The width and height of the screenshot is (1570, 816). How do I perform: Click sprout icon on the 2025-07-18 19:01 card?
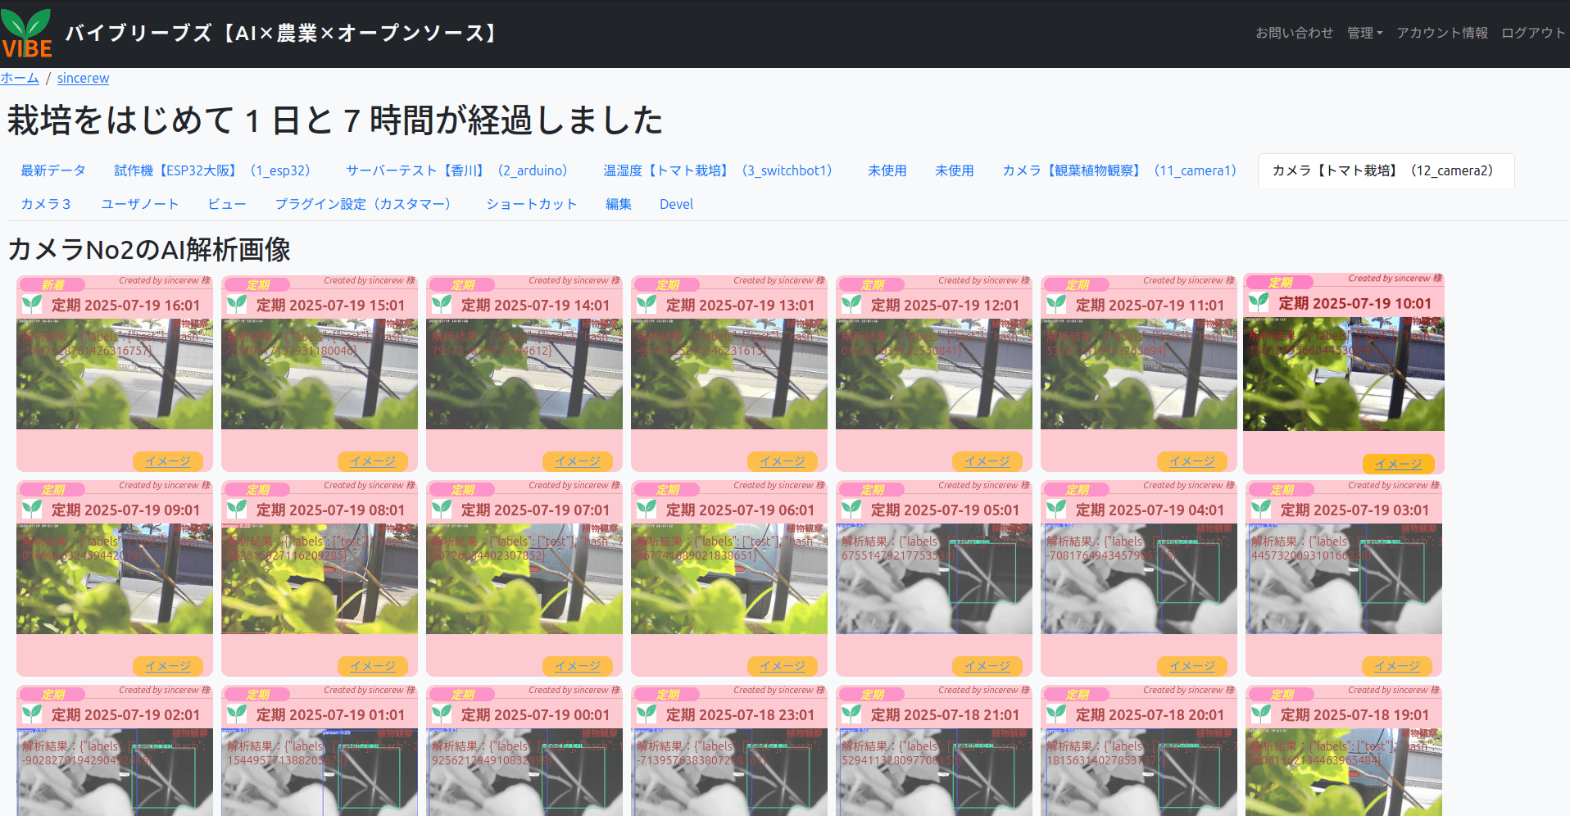(x=1261, y=714)
